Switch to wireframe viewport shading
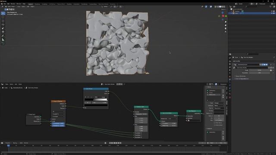This screenshot has height=155, width=276. (218, 7)
